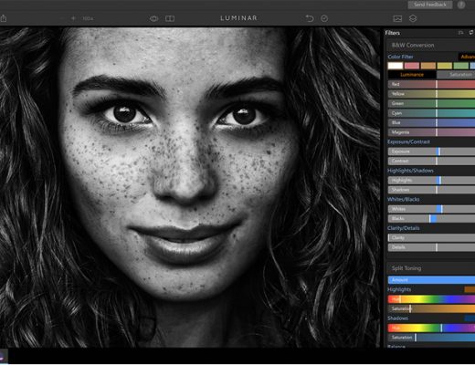Click the Highlights Saturation orange slider
Image resolution: width=475 pixels, height=365 pixels.
[x=431, y=309]
